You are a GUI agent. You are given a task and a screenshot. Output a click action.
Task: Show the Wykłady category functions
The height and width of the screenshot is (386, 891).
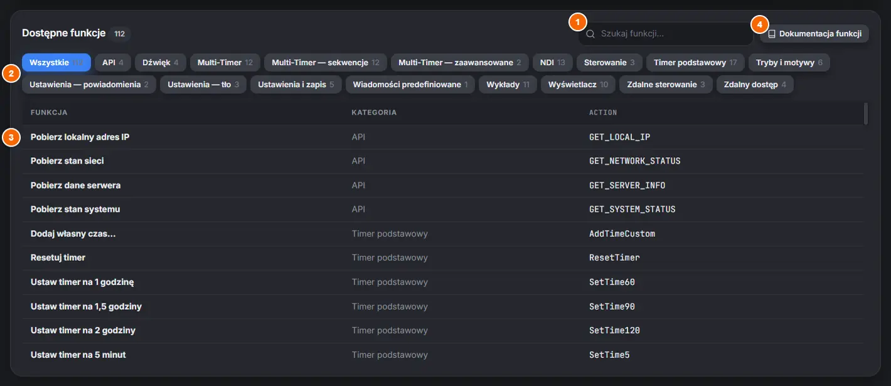coord(508,85)
